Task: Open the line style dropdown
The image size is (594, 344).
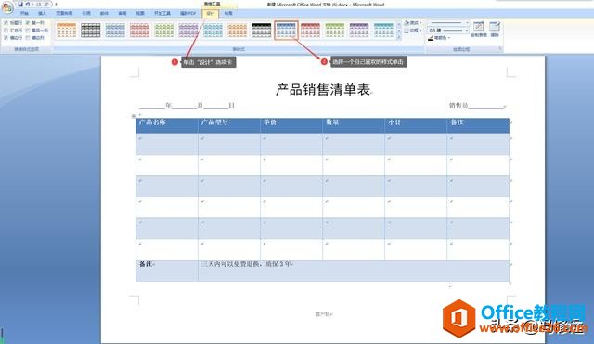Action: 448,22
